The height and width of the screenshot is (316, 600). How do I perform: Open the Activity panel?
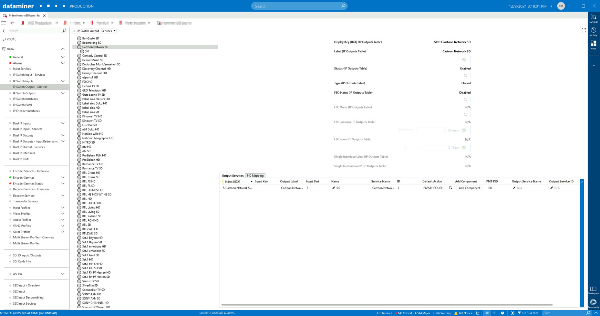pyautogui.click(x=593, y=32)
